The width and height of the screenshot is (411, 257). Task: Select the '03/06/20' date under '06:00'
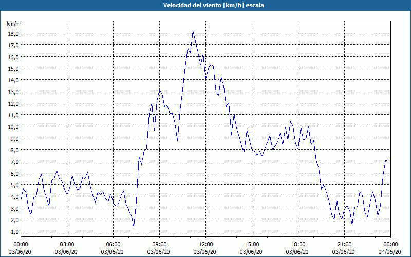[x=112, y=252]
